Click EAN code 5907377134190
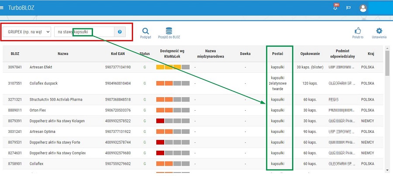393x176 pixels. point(118,67)
